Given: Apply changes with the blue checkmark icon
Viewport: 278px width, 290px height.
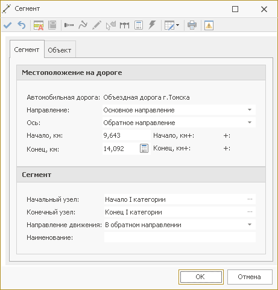Looking at the screenshot, I should [8, 25].
